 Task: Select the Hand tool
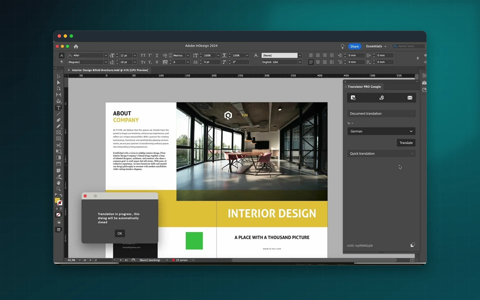tap(58, 183)
